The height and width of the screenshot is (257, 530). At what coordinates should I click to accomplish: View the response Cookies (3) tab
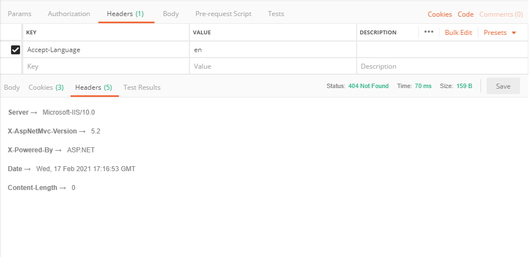click(x=46, y=88)
